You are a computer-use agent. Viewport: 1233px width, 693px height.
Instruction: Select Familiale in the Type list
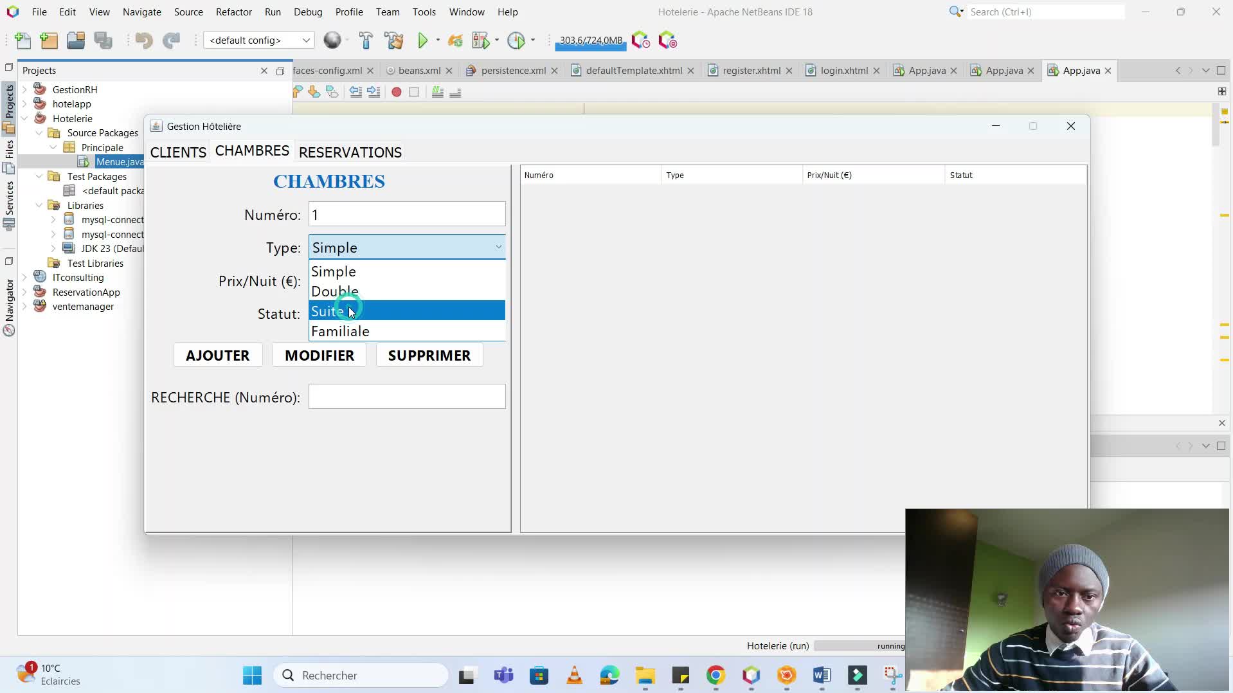[x=407, y=331]
